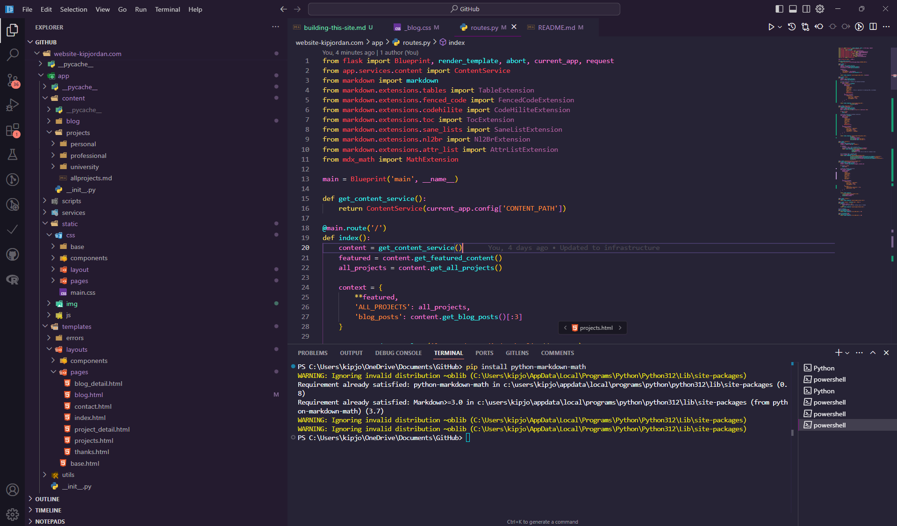Open allprojects.md file
897x526 pixels.
(157, 178)
